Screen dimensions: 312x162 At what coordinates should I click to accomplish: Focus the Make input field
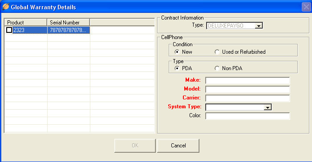click(x=247, y=80)
